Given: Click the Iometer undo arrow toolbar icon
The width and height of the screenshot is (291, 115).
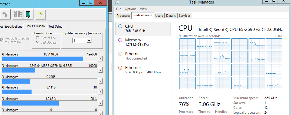Looking at the screenshot, I should click(x=5, y=14).
